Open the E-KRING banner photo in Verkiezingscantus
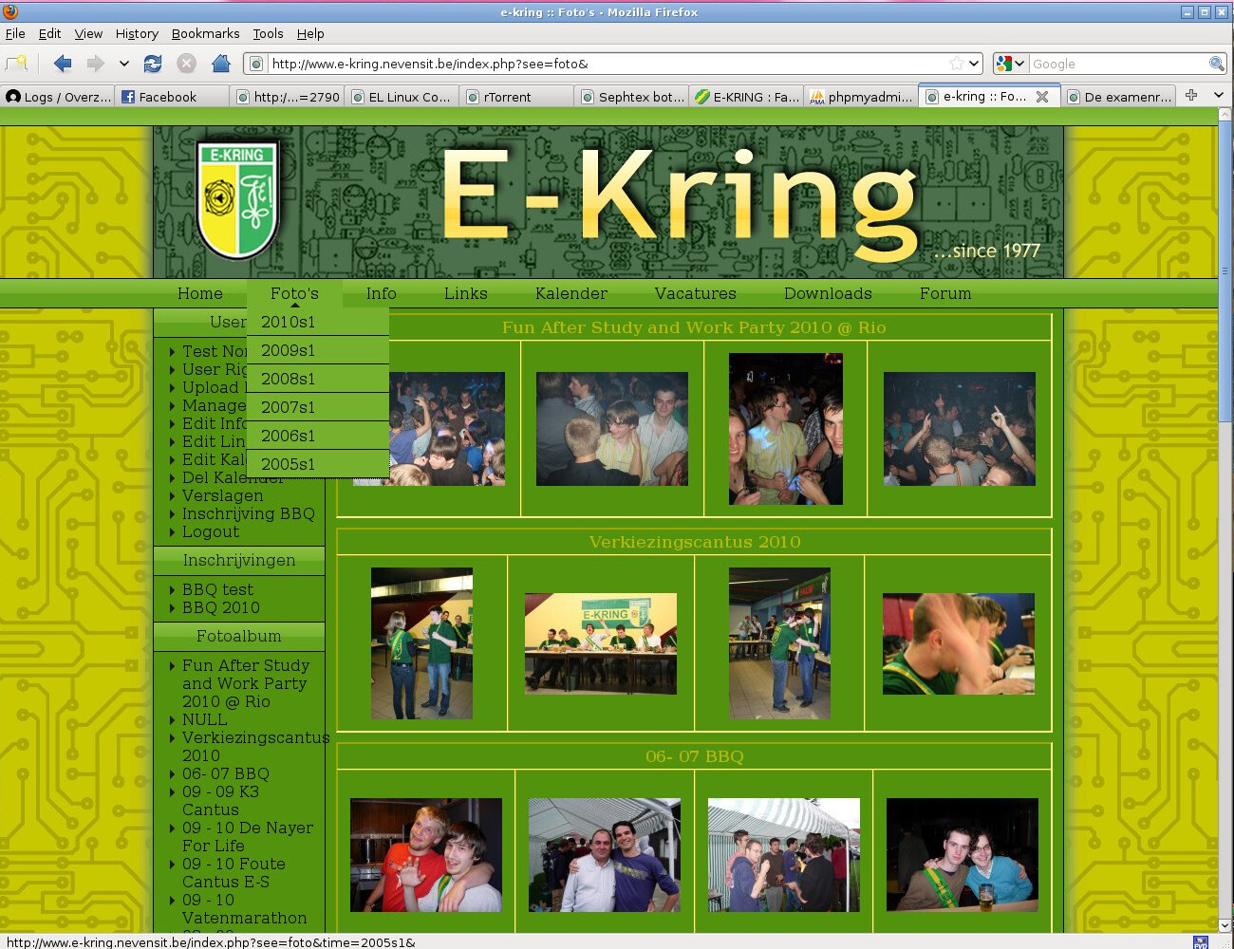The height and width of the screenshot is (949, 1234). click(x=600, y=643)
